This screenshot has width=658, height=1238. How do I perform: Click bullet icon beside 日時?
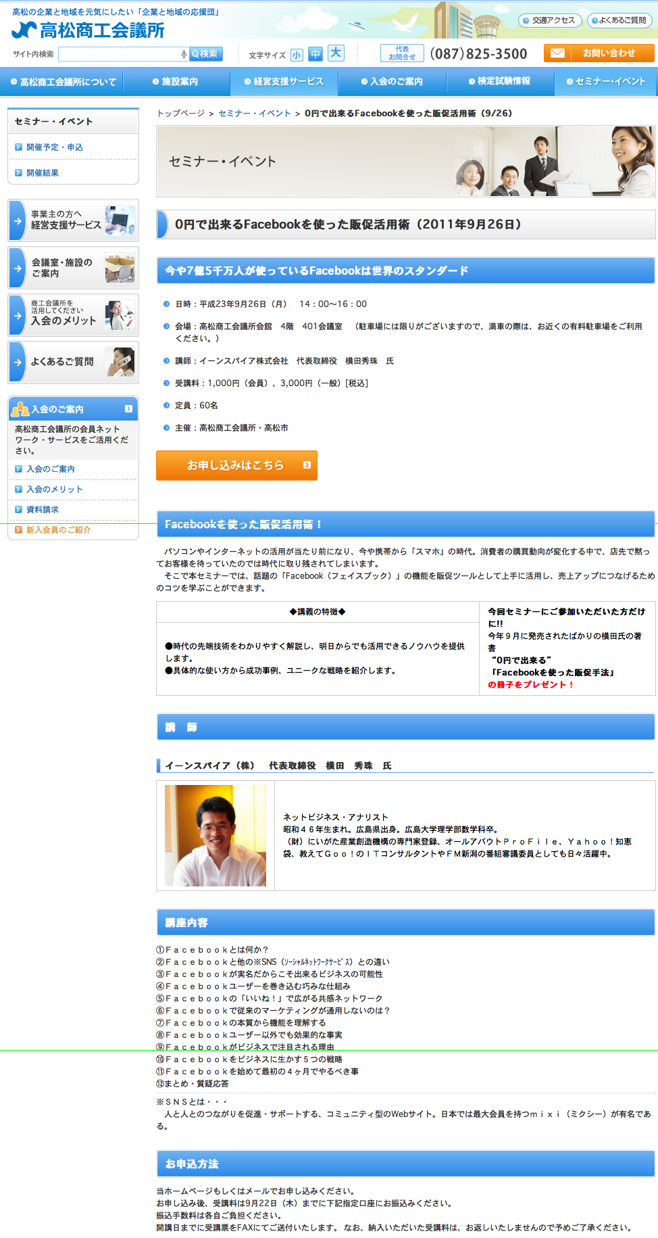[167, 304]
